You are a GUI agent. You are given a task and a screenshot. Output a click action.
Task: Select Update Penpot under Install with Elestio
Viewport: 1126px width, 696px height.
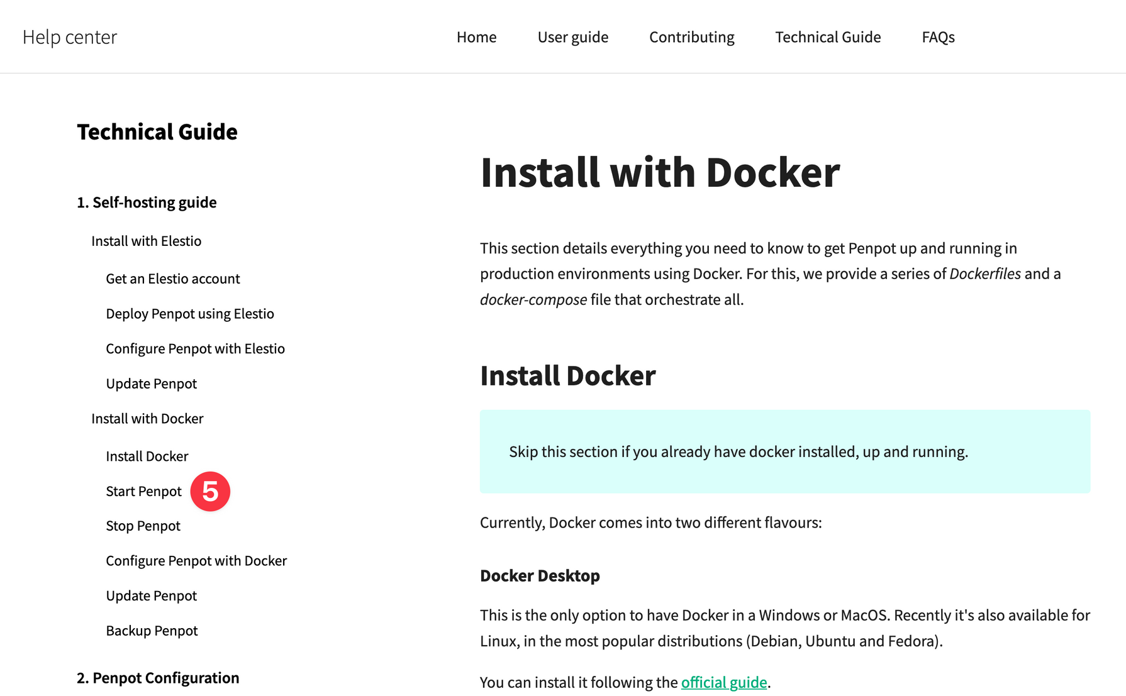point(151,383)
